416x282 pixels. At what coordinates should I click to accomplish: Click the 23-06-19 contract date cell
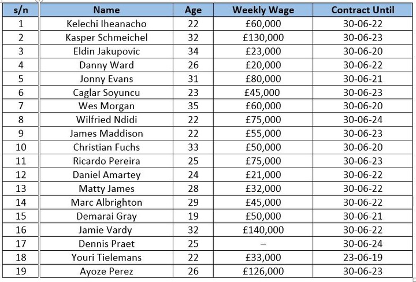[x=363, y=257]
